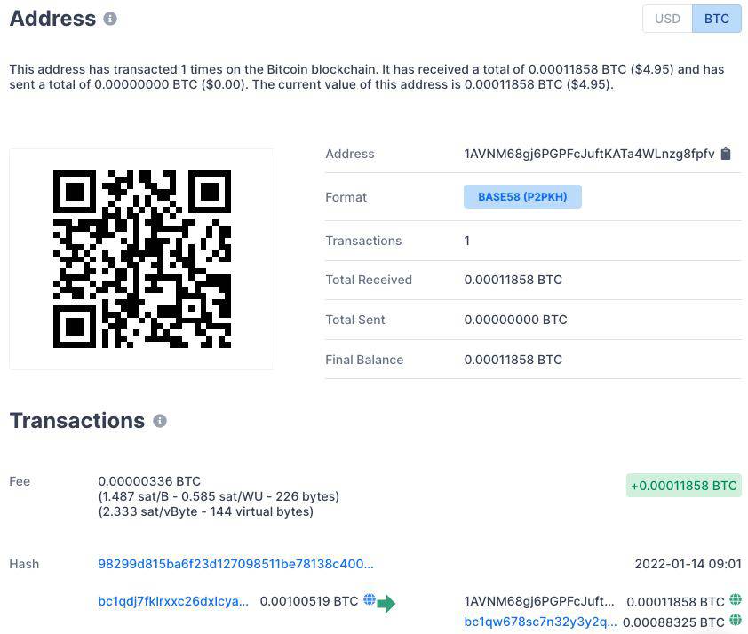This screenshot has height=634, width=748.
Task: Click the Final Balance value
Action: click(513, 360)
